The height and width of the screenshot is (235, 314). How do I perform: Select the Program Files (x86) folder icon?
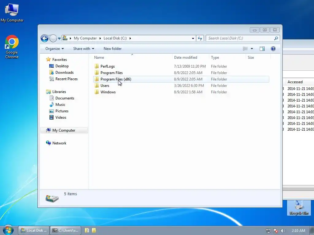pyautogui.click(x=97, y=79)
